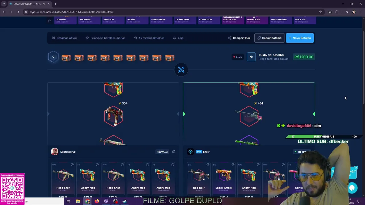This screenshot has height=205, width=365.
Task: Click the shield check on first Head Shot card
Action: tap(72, 165)
